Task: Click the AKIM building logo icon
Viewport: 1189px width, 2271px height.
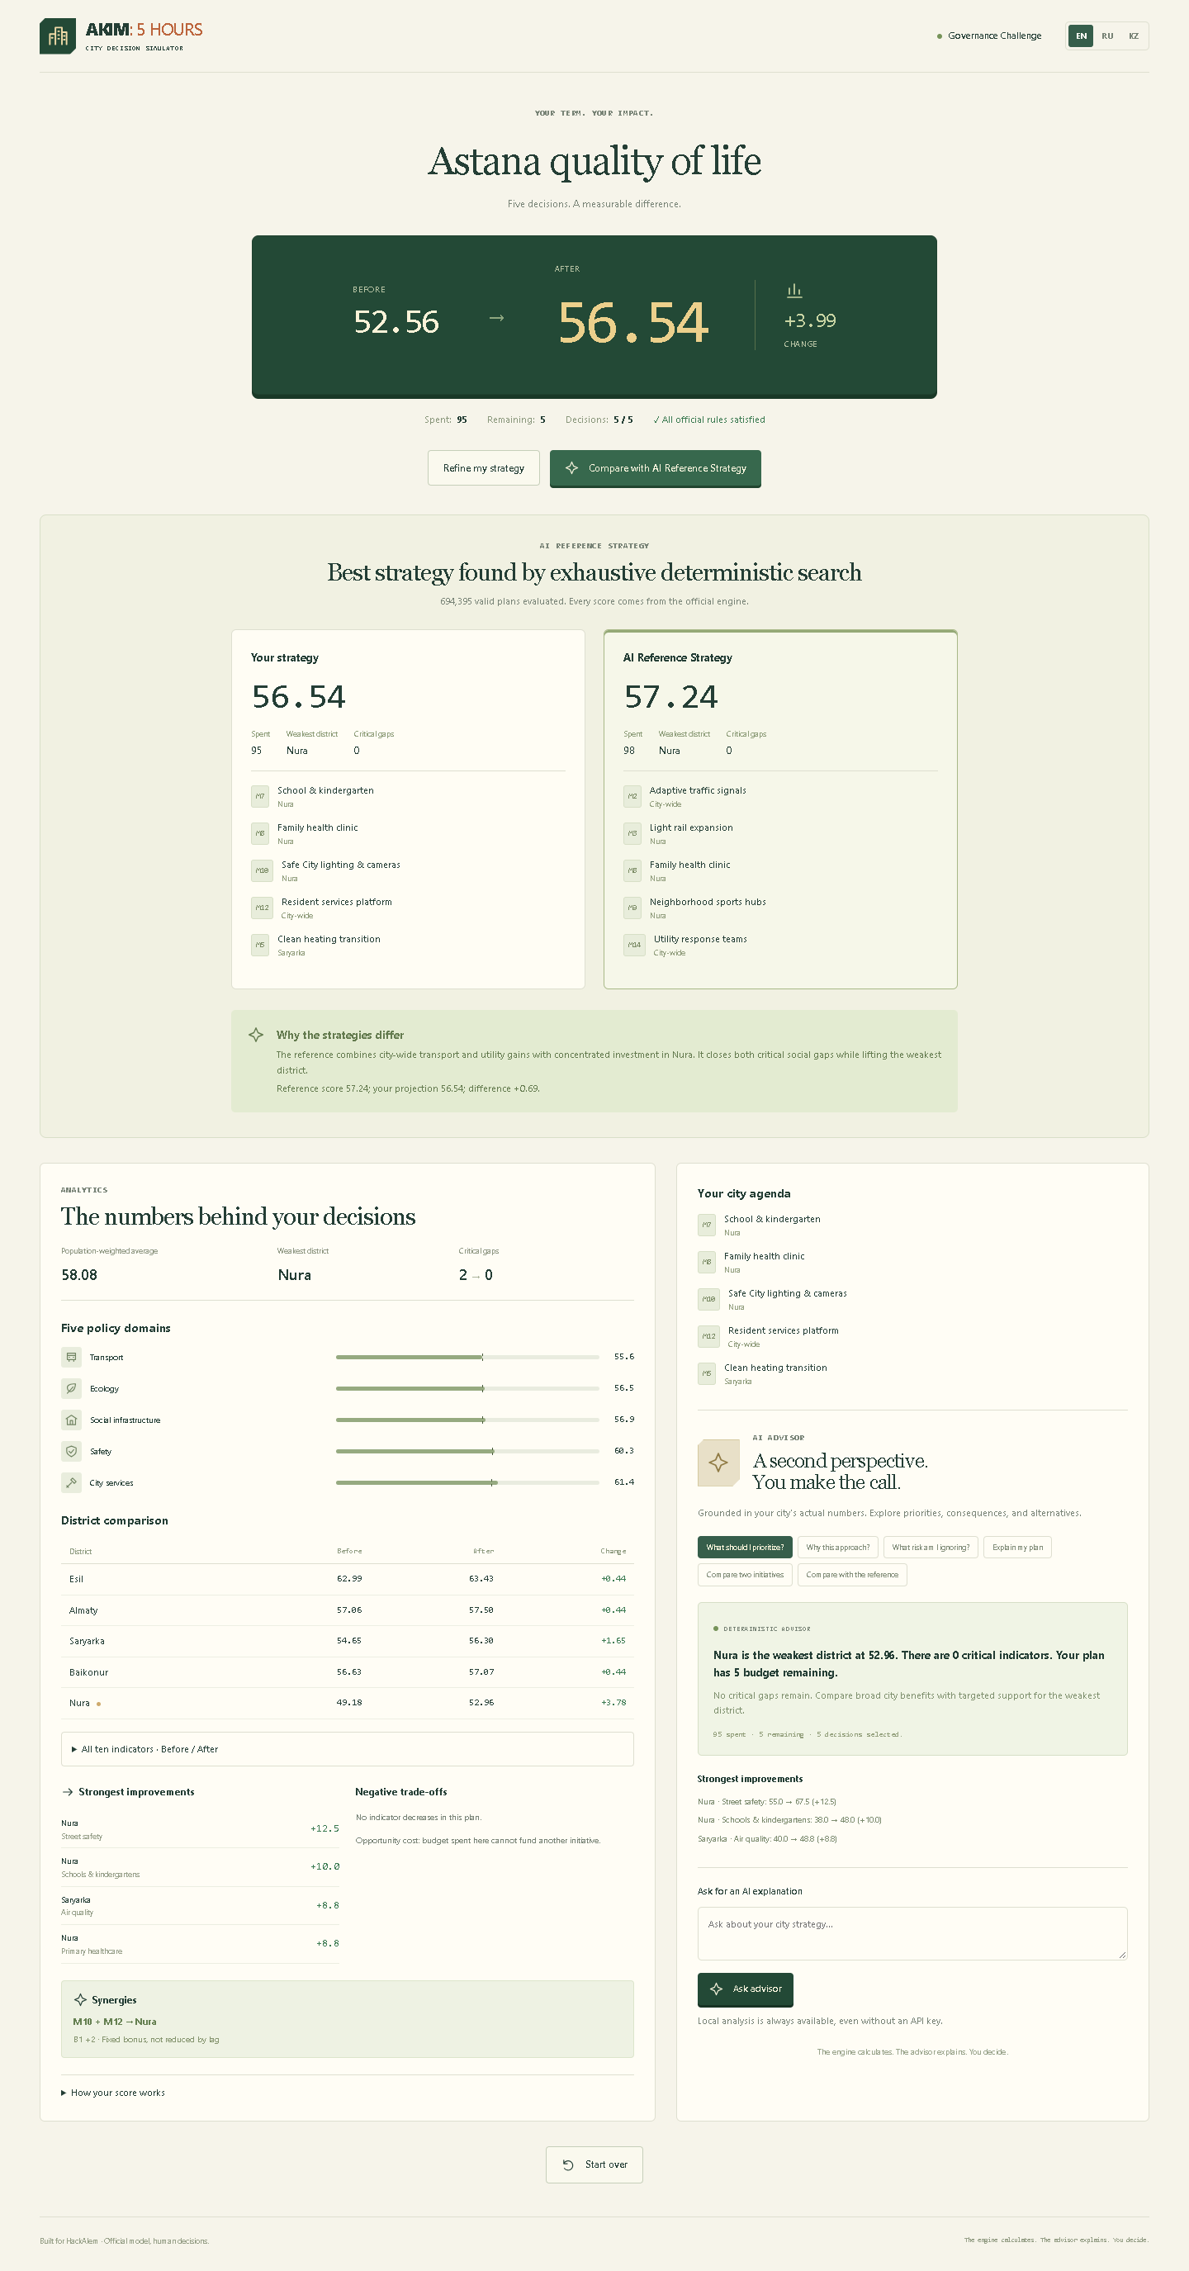Action: pyautogui.click(x=57, y=36)
